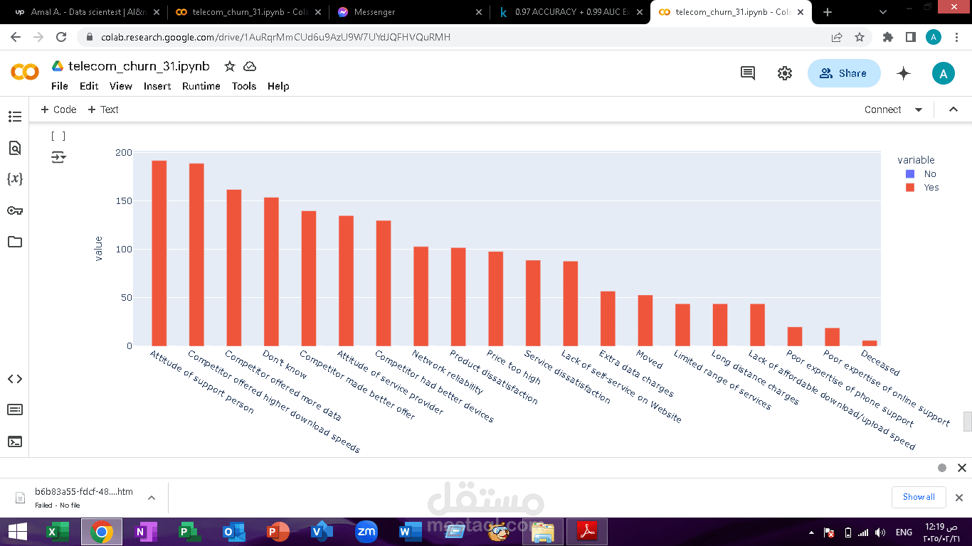Open the browser extensions puzzle icon

coord(887,37)
